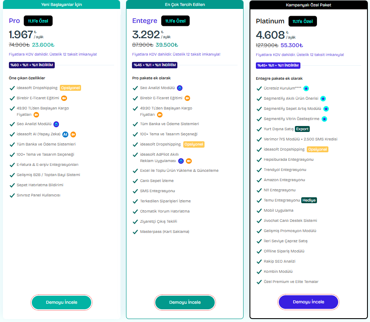The height and width of the screenshot is (322, 370).
Task: Click video icon next to AdPilot Reklam Uygulaması
Action: pyautogui.click(x=189, y=161)
